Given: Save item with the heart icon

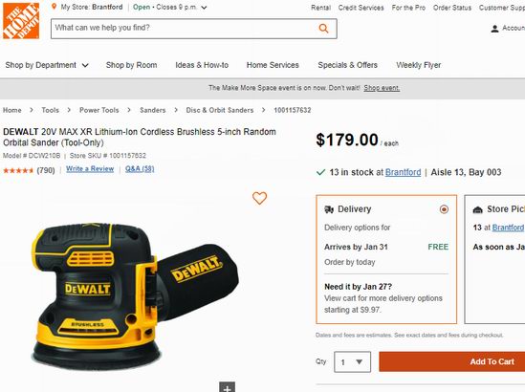Looking at the screenshot, I should point(259,198).
